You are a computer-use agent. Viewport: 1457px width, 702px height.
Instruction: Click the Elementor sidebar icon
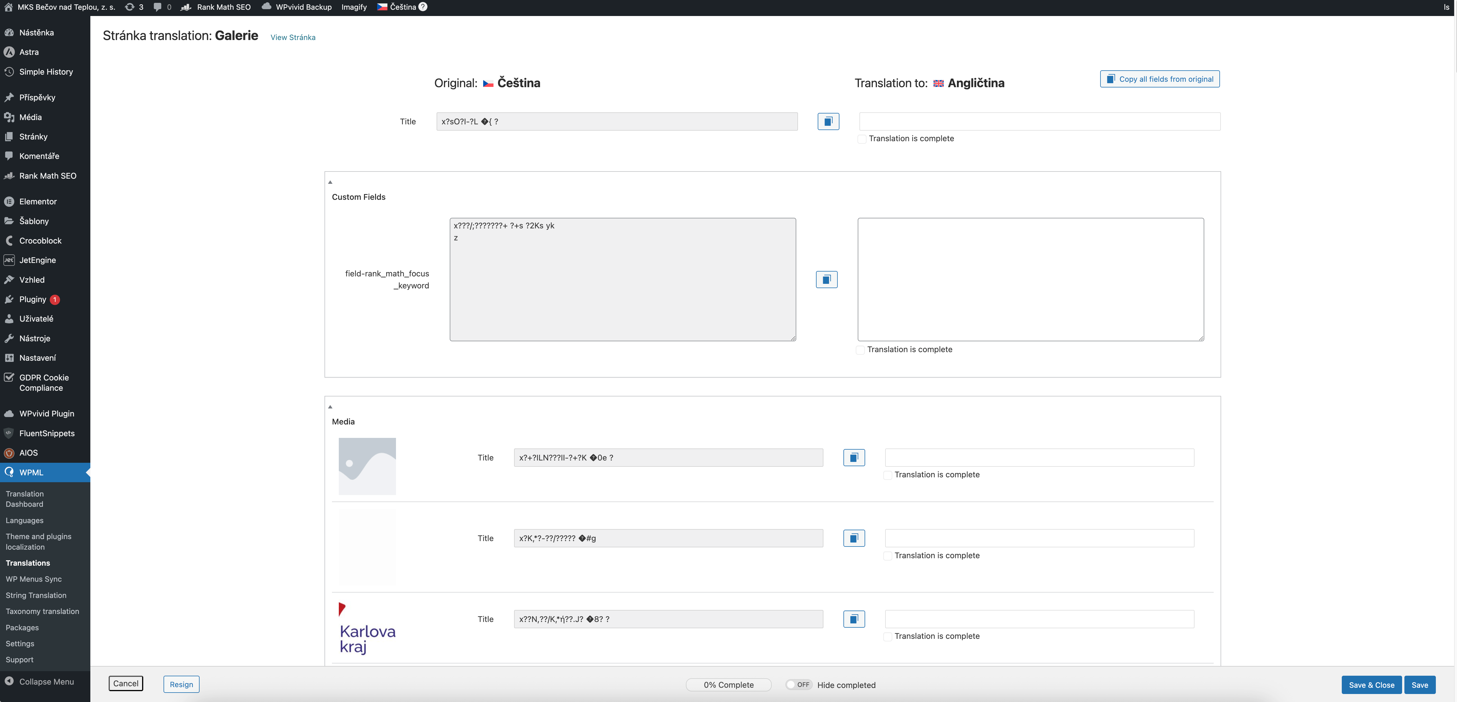coord(9,202)
